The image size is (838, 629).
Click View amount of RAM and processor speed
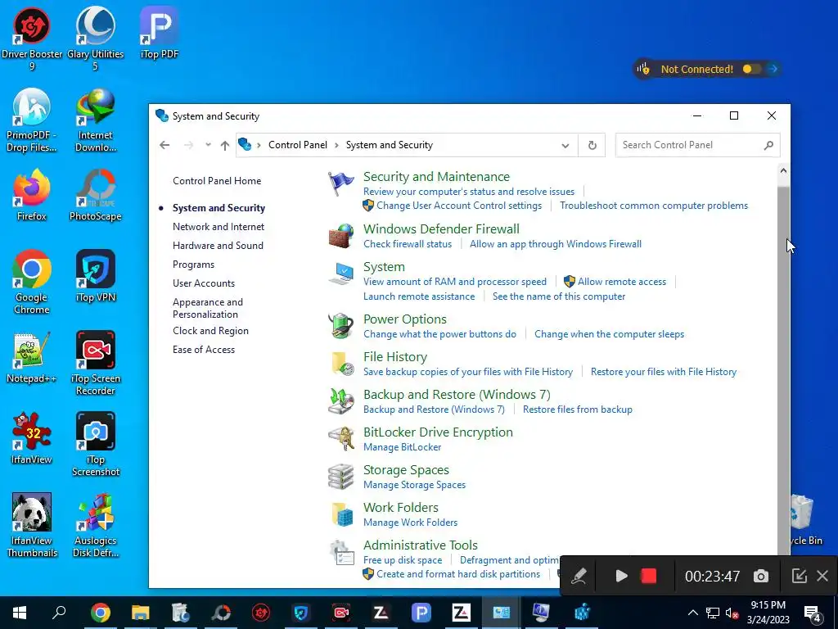(455, 282)
